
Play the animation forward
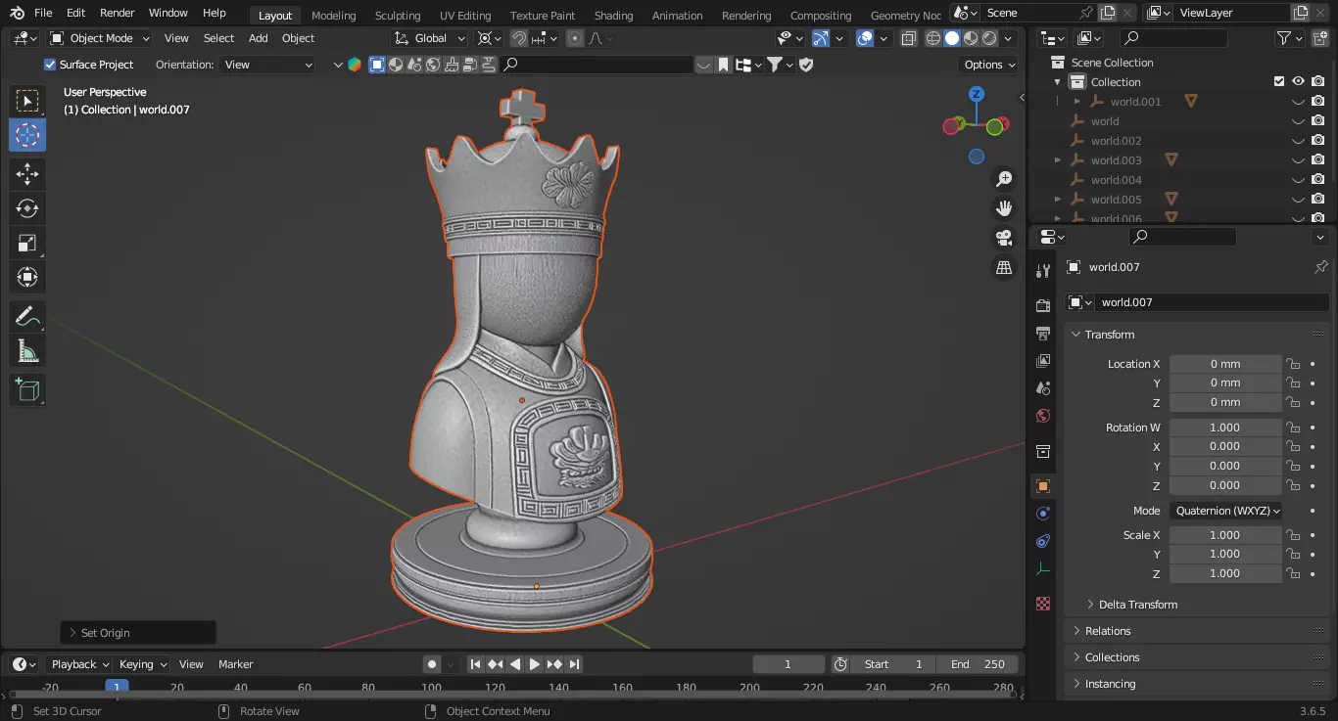(535, 664)
